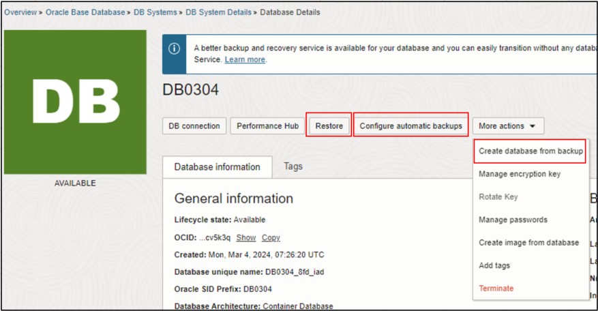Show the full OCID

[246, 238]
